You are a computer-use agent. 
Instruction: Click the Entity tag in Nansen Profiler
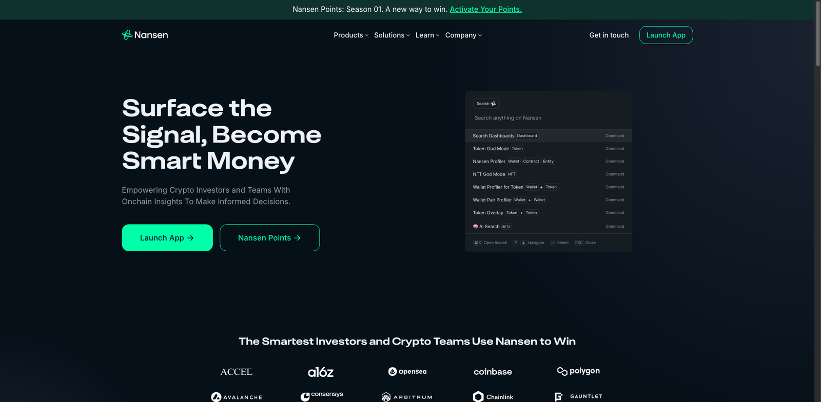pos(548,162)
